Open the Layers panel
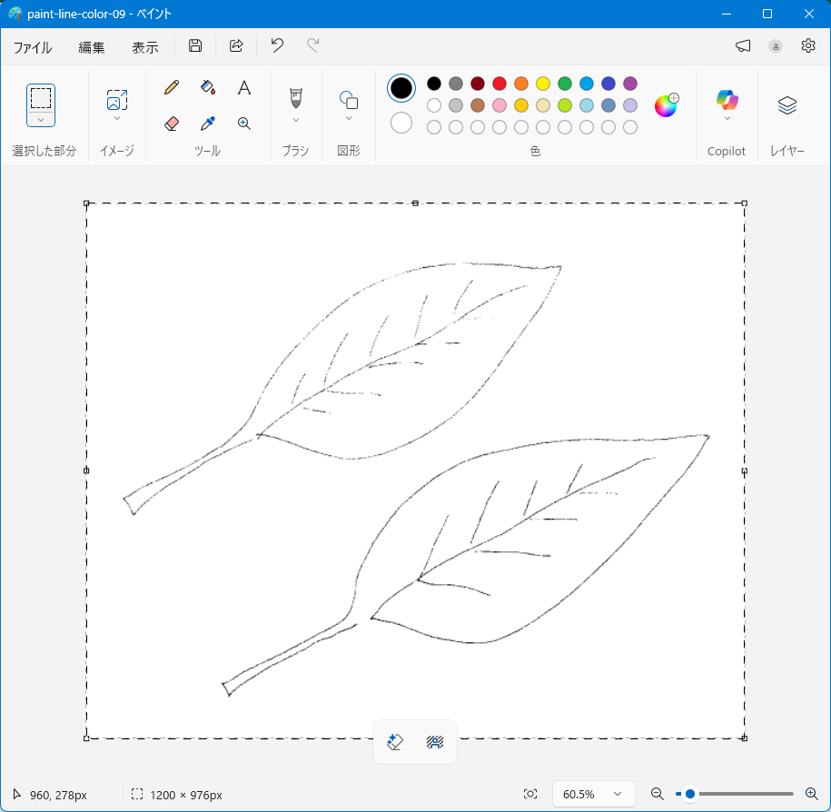 [786, 105]
